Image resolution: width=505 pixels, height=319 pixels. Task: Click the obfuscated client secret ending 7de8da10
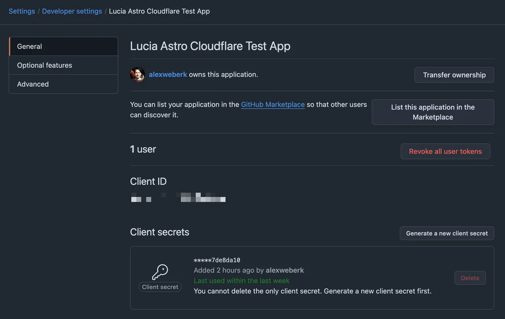tap(217, 260)
